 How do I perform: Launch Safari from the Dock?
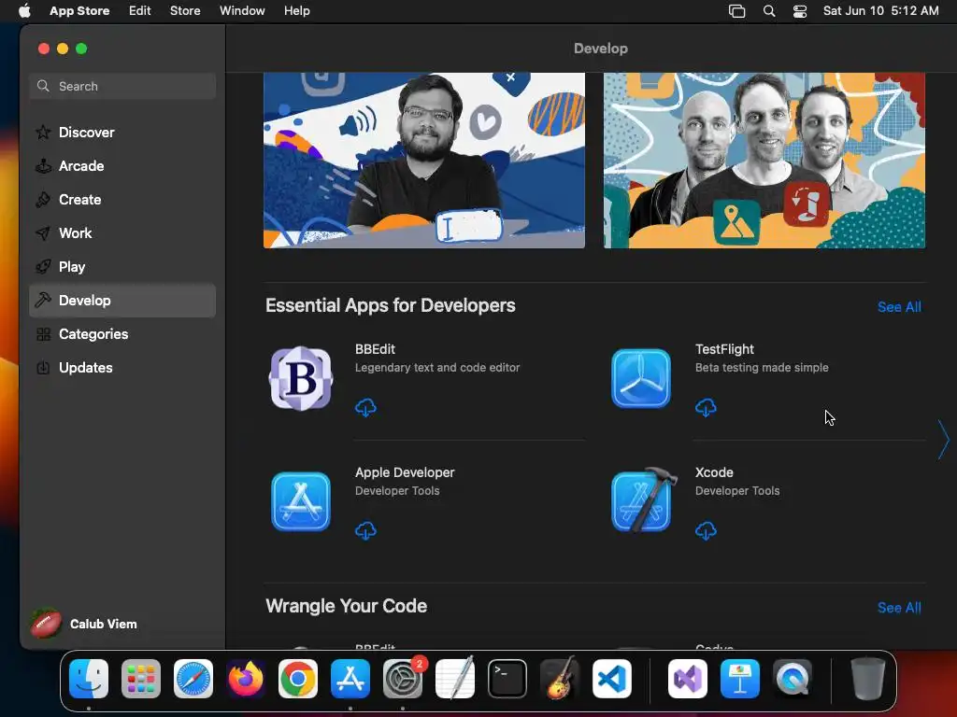[x=193, y=679]
